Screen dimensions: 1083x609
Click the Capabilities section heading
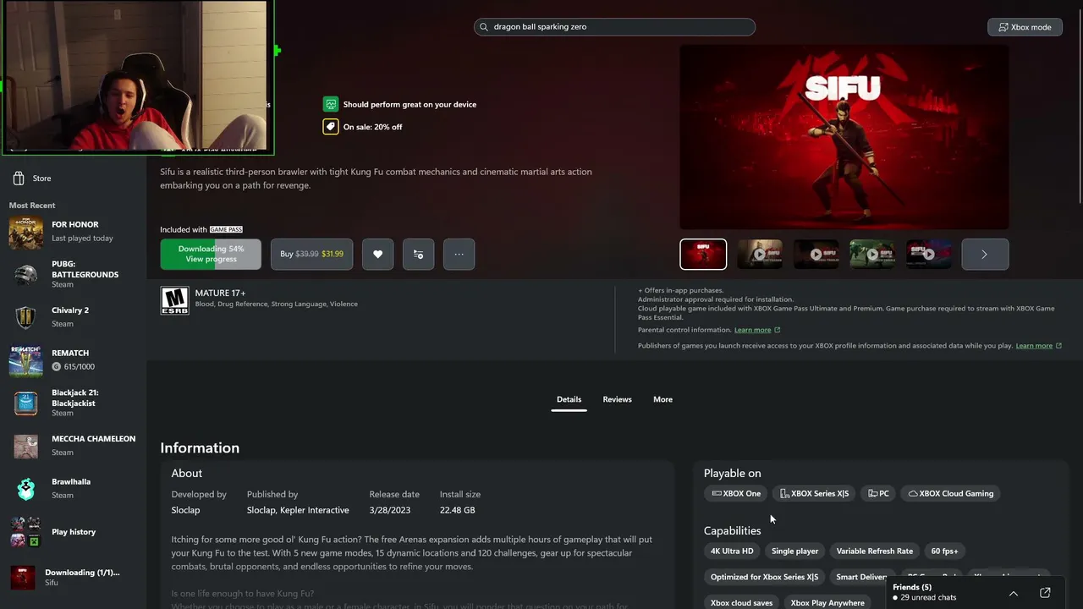(733, 530)
